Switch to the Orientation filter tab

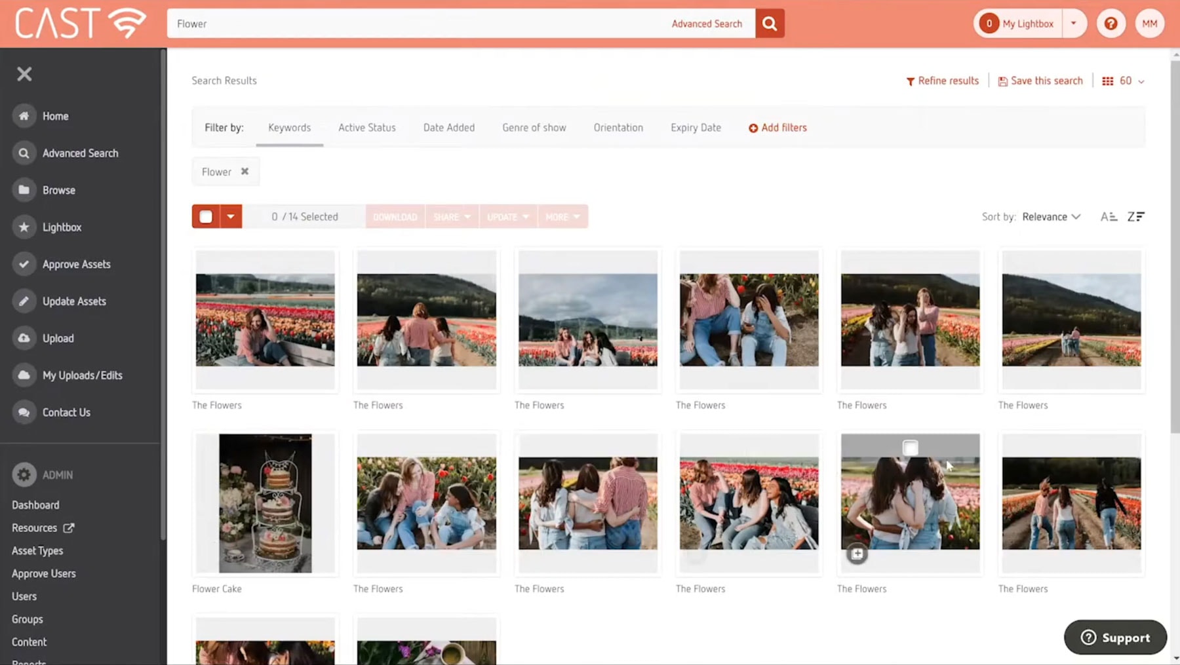[618, 128]
